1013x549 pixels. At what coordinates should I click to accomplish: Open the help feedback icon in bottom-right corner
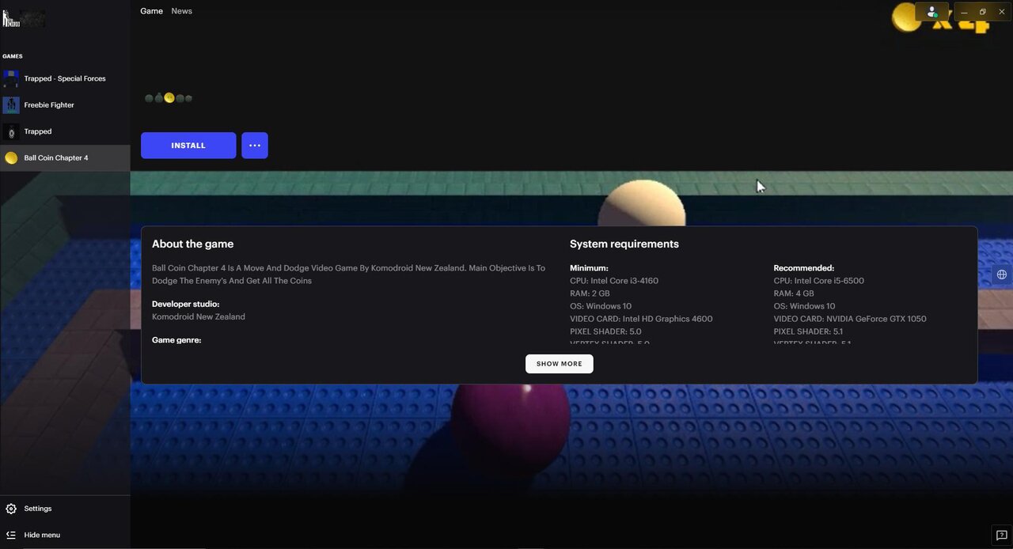(x=1001, y=535)
